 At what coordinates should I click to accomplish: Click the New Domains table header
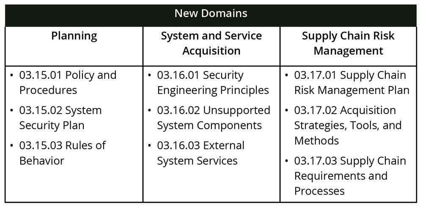tap(211, 13)
